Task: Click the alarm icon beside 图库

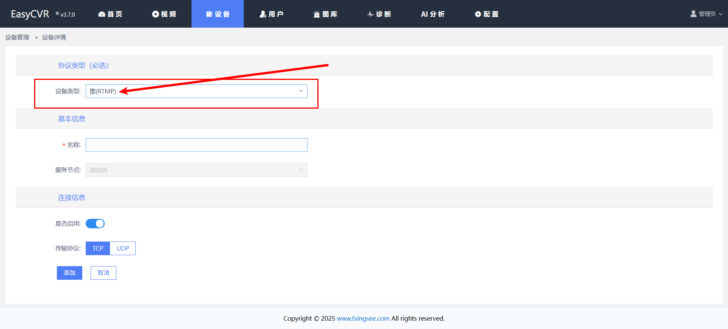Action: [x=317, y=14]
